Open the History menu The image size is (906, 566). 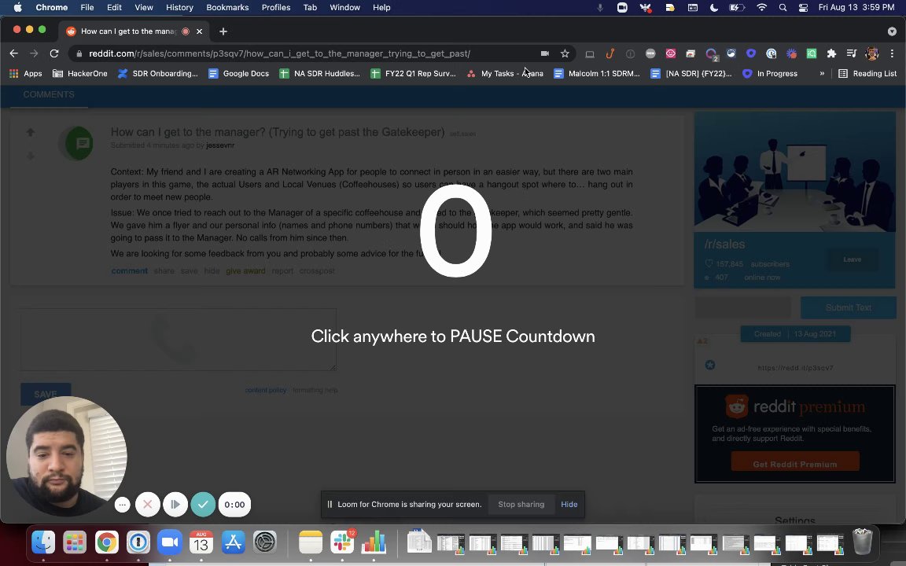point(179,8)
